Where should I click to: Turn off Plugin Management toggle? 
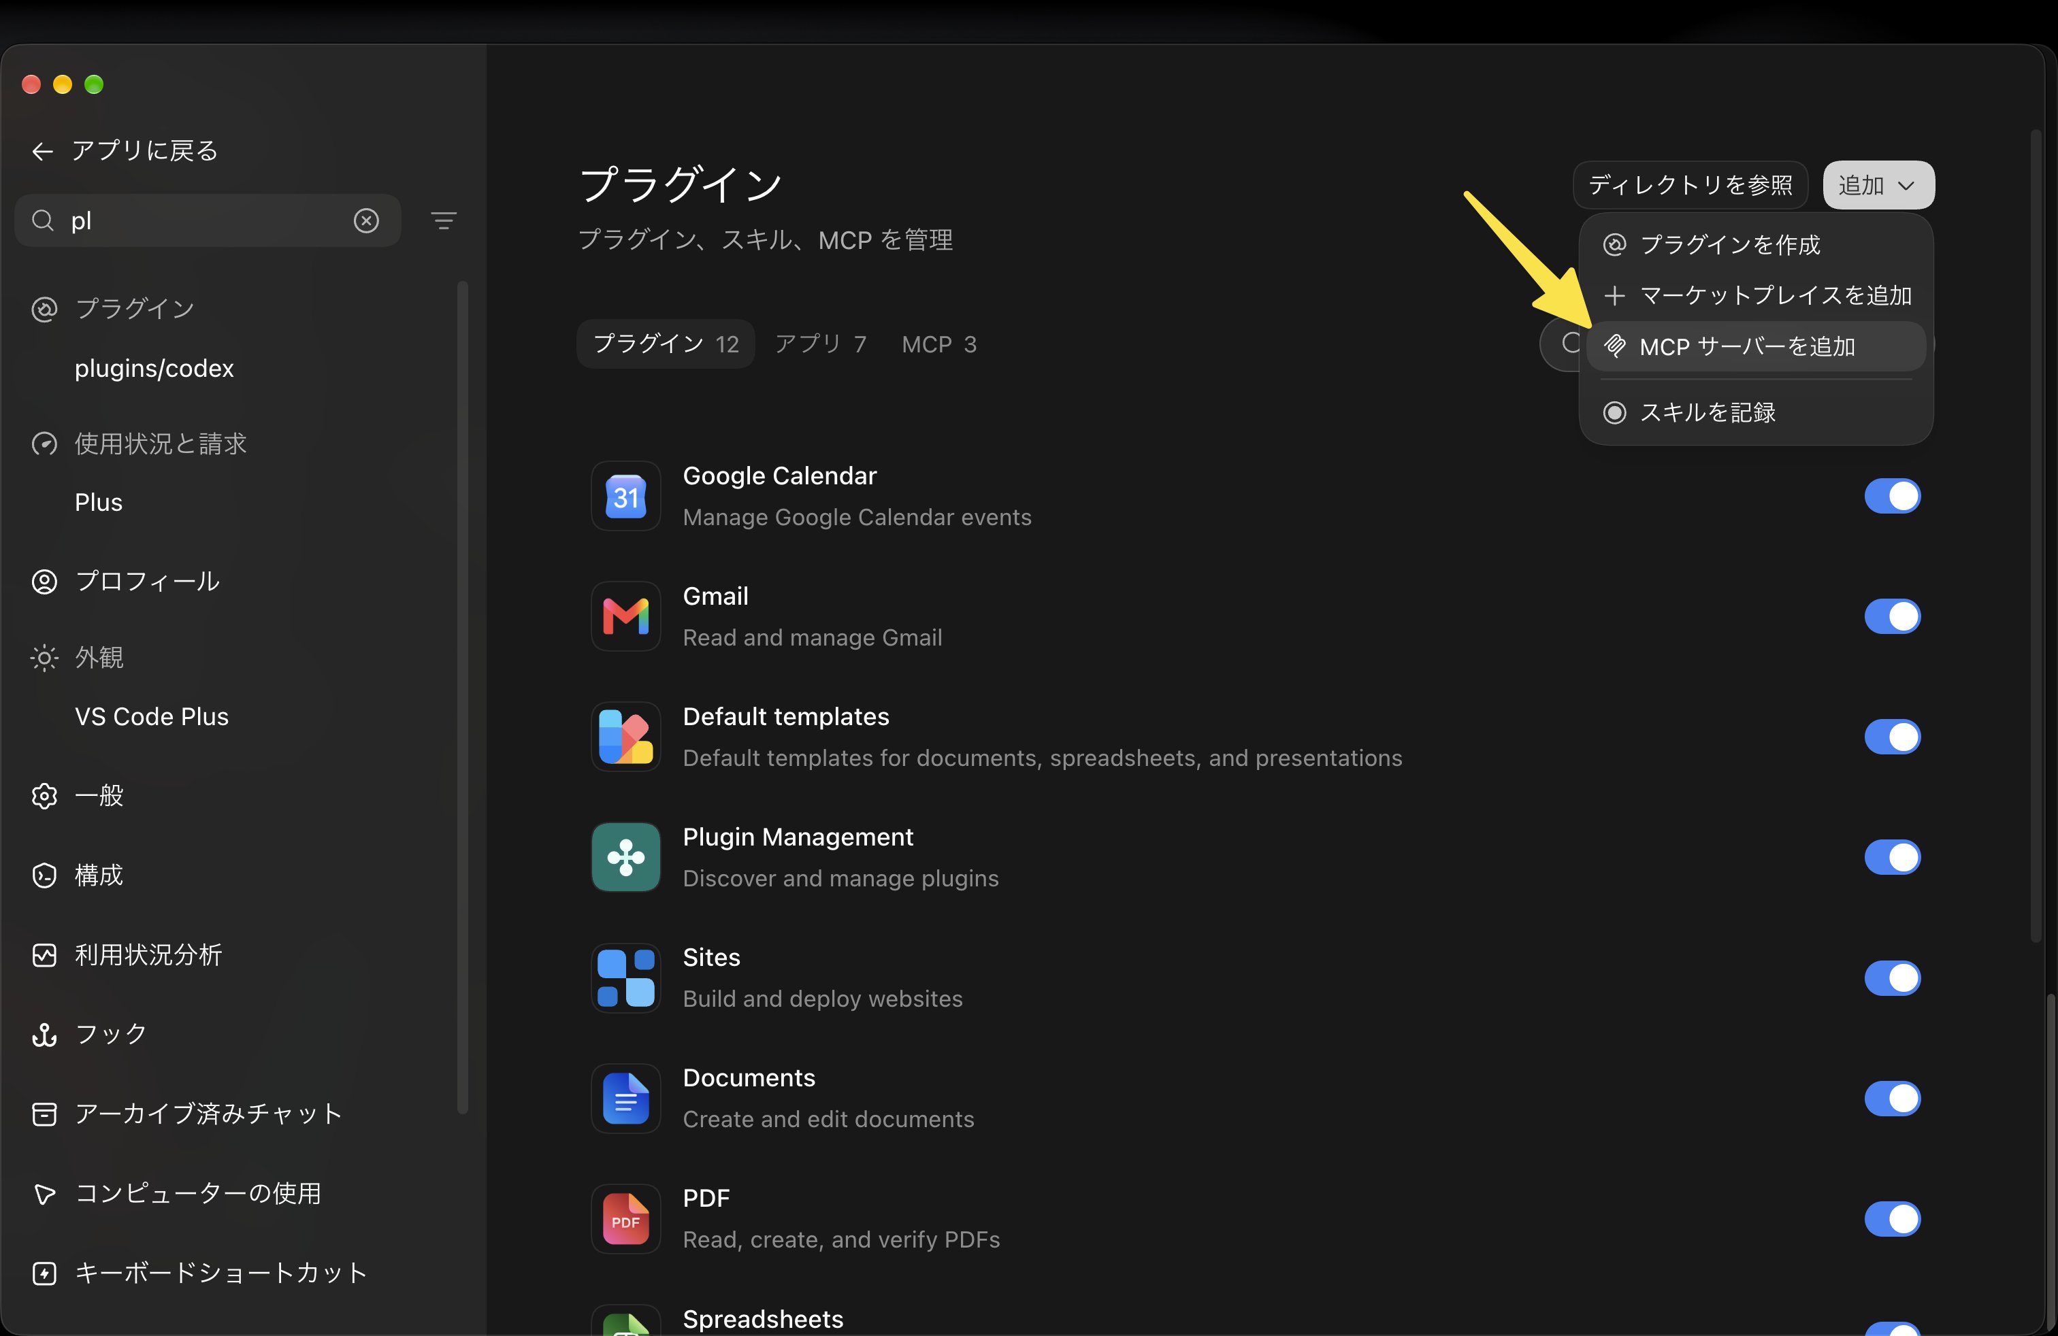pos(1892,857)
